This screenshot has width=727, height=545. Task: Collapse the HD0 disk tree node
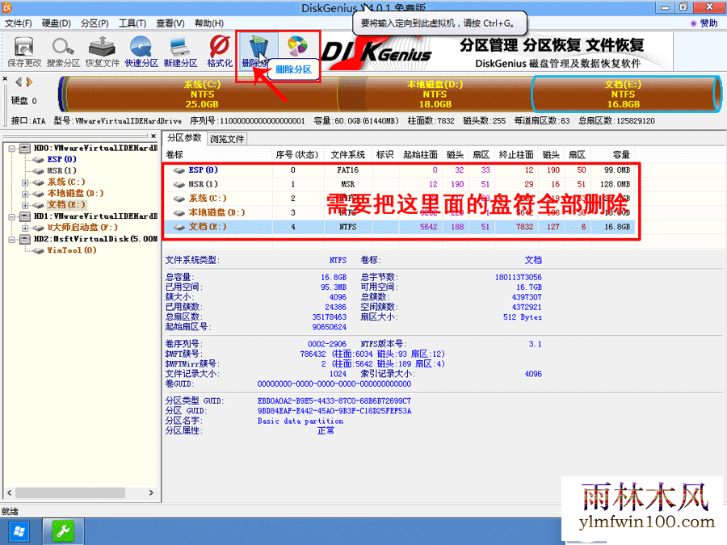(x=12, y=149)
